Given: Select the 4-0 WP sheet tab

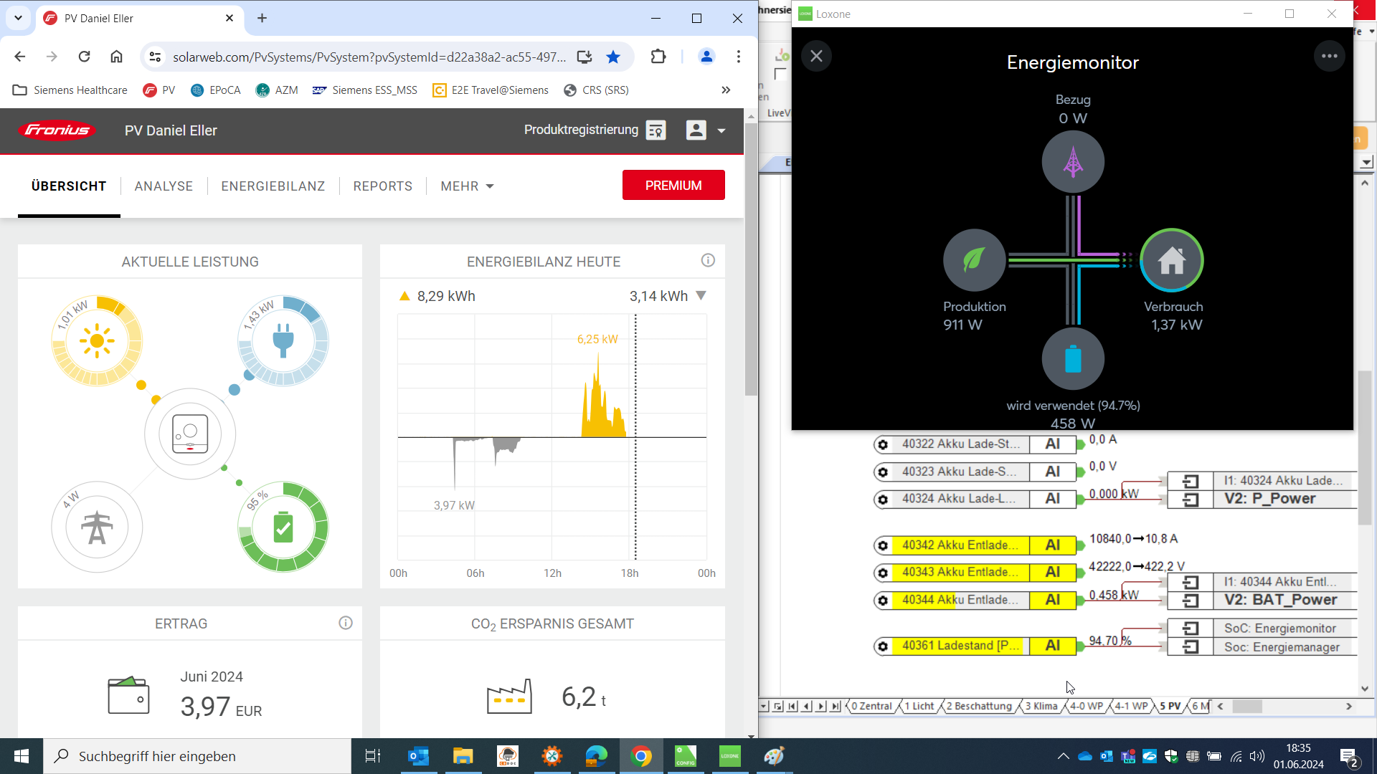Looking at the screenshot, I should (x=1086, y=706).
